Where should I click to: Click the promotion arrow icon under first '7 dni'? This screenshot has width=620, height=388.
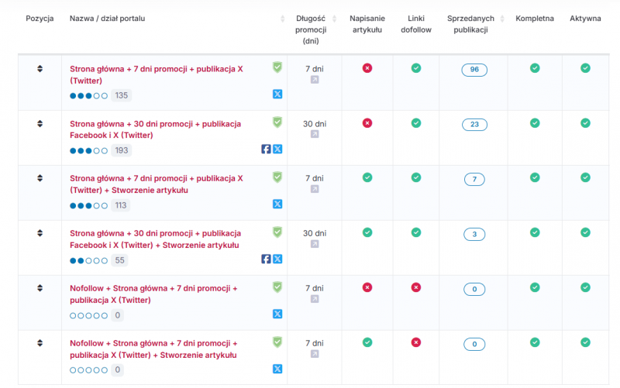pos(315,80)
